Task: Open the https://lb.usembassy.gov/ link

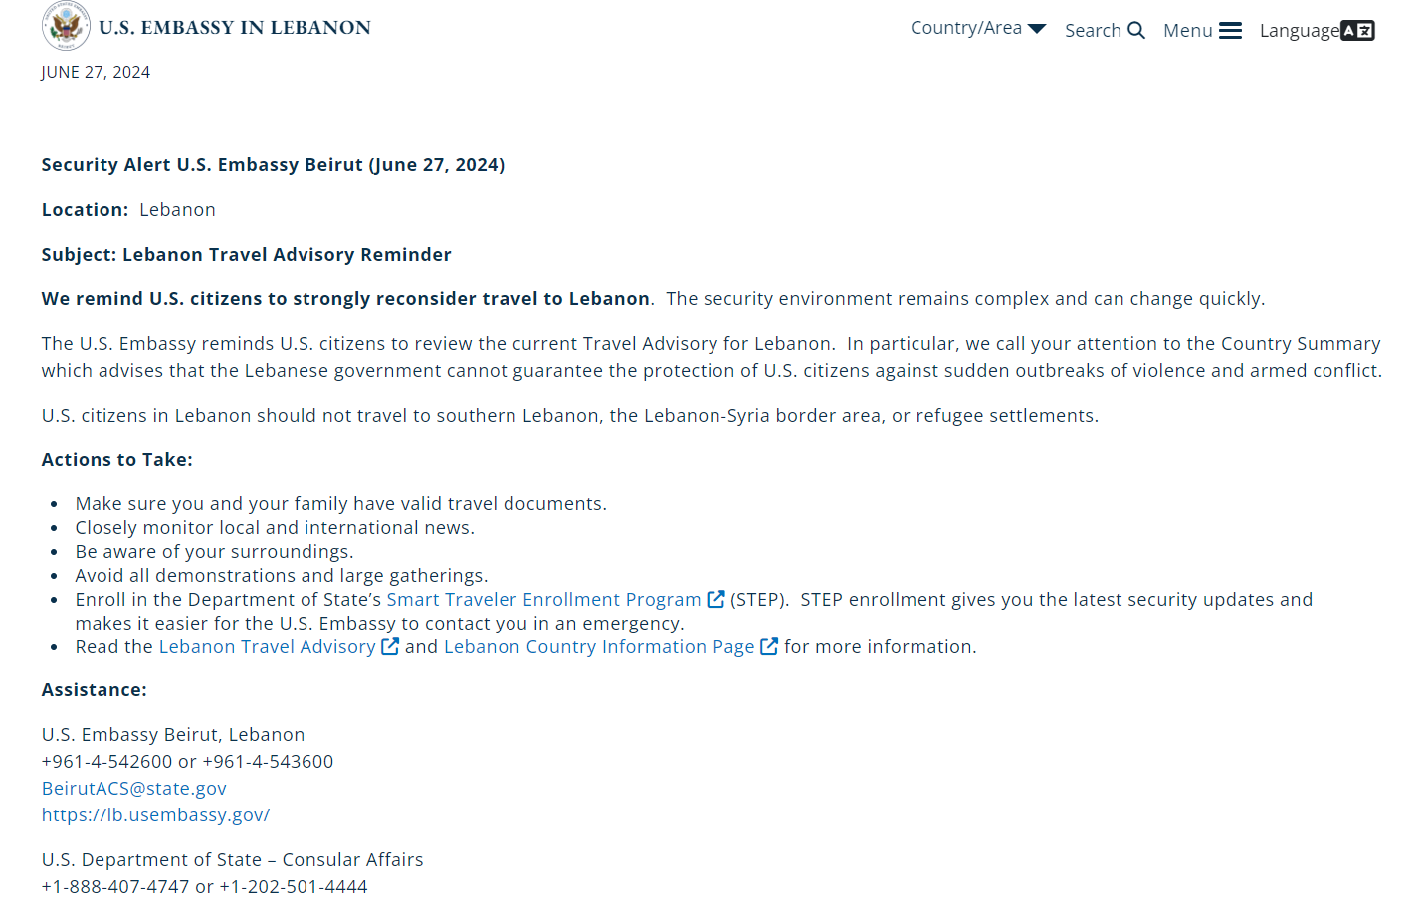Action: tap(155, 814)
